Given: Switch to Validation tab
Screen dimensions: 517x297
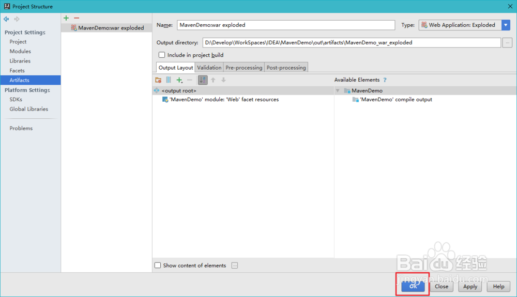Looking at the screenshot, I should 209,68.
